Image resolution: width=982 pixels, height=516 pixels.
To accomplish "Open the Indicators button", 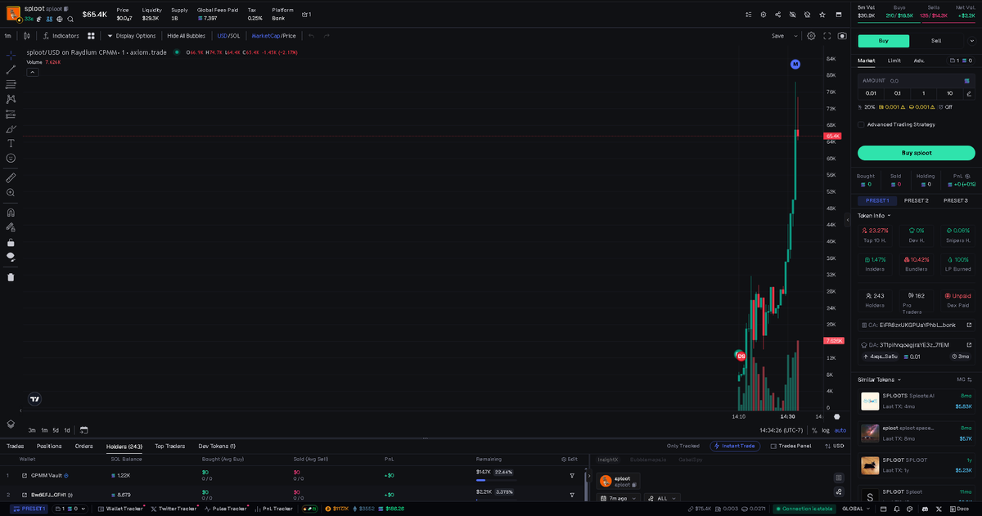I will pos(61,36).
